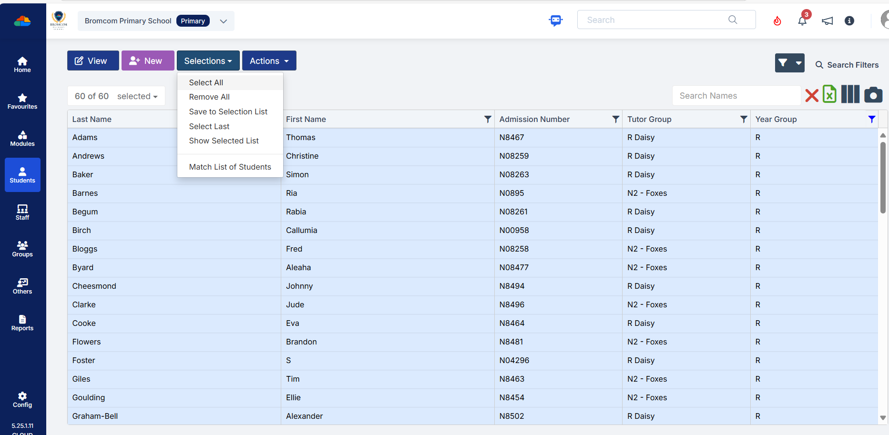Click the flame icon in header
Screen dimensions: 889x435
[777, 20]
